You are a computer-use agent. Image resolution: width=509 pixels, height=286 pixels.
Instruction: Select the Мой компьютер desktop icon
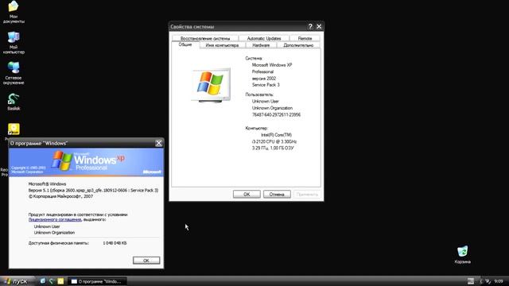point(14,42)
